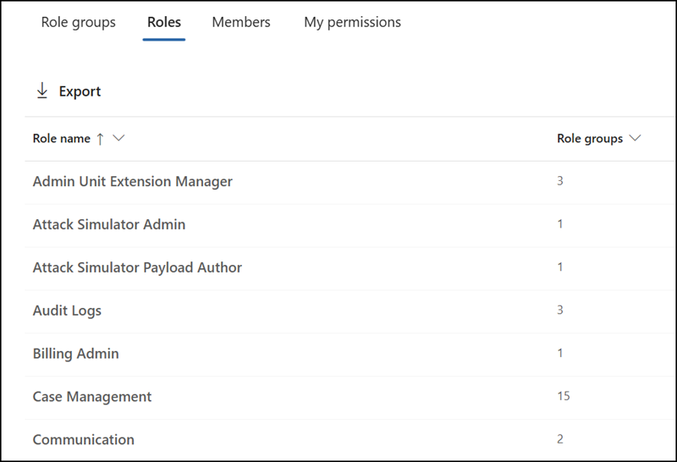
Task: Open the Case Management role
Action: (92, 397)
